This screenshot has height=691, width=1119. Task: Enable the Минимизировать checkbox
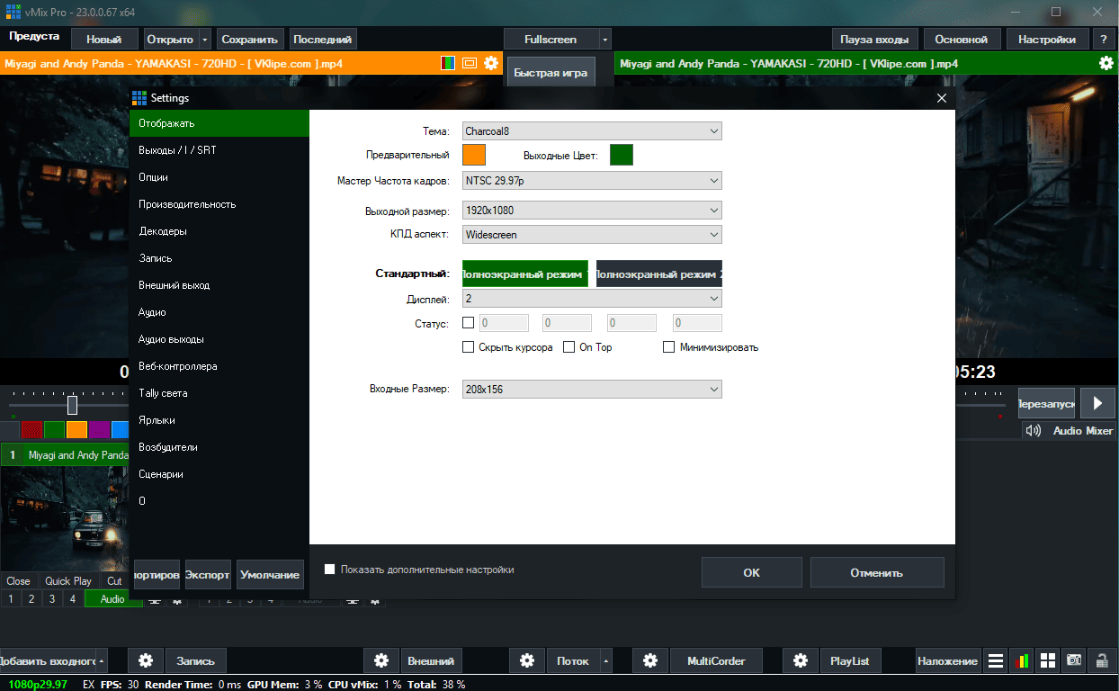tap(668, 346)
